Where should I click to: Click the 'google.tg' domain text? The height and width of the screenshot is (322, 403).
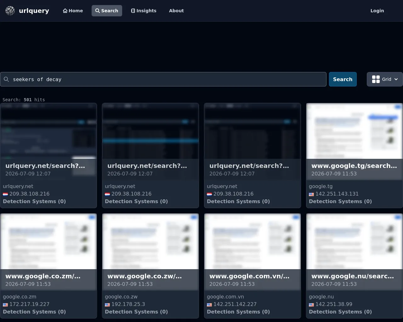coord(321,186)
